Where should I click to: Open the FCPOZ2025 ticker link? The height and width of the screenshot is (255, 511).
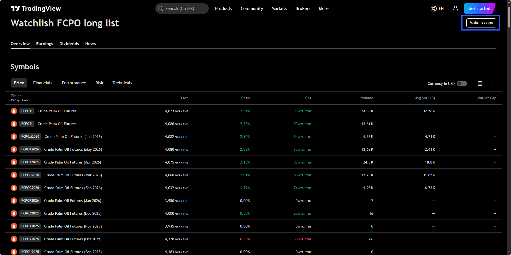tap(30, 213)
